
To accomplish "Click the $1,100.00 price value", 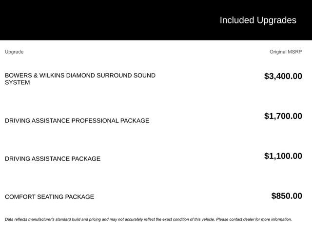I will (283, 156).
